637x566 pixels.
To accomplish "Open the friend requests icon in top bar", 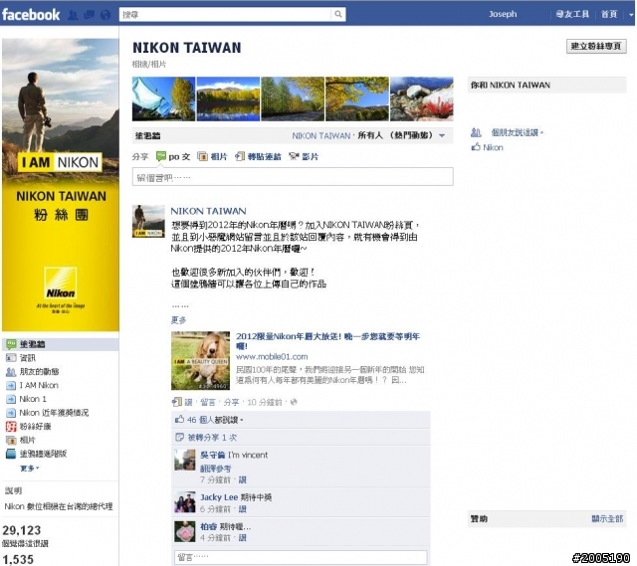I will [73, 15].
